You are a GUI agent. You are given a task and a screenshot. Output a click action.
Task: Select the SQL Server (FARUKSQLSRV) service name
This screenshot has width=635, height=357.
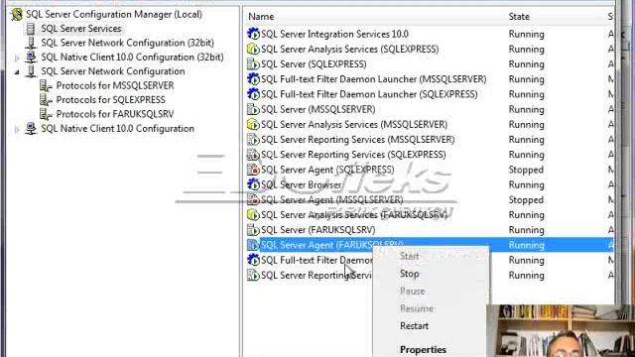pyautogui.click(x=317, y=230)
